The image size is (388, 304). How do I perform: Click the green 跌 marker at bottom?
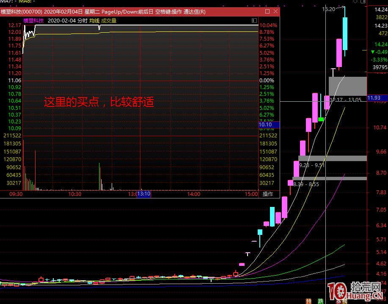coord(321,301)
